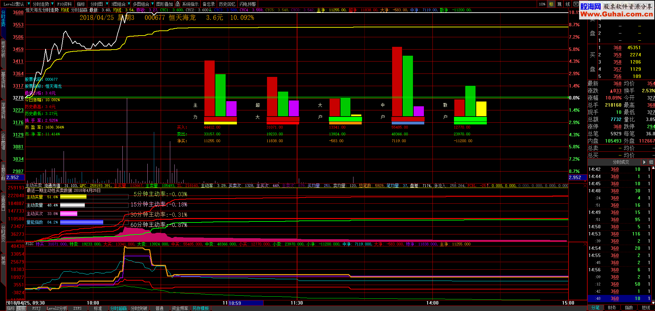The image size is (655, 311).
Task: Expand the 3图组合 dropdown arrow
Action: (x=129, y=4)
